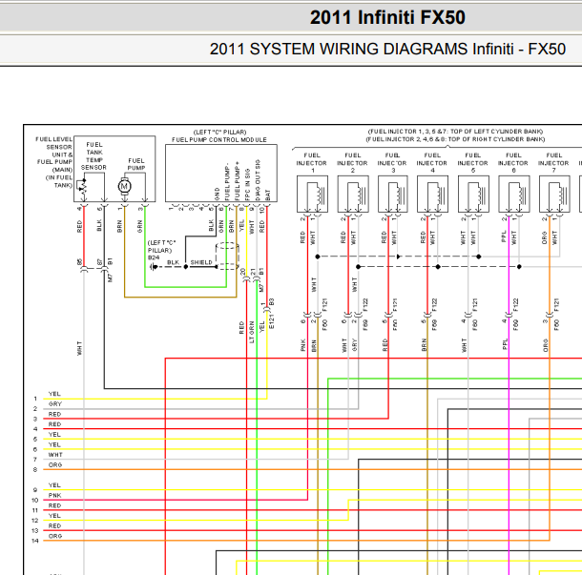Screen dimensions: 582x575
Task: Click the 'YEL' label on wire row 12
Action: [54, 516]
